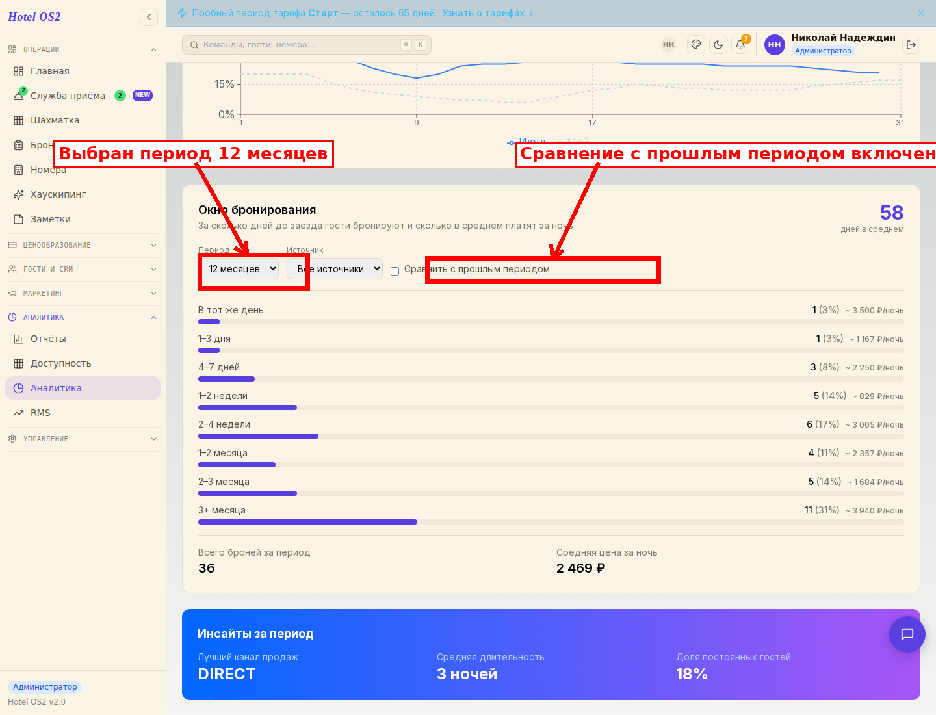Expand the УПРАВЛЕНИЕ sidebar section
The width and height of the screenshot is (936, 715).
[83, 439]
